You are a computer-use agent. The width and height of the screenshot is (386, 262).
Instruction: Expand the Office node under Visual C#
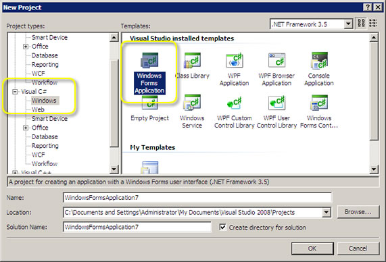pyautogui.click(x=26, y=128)
